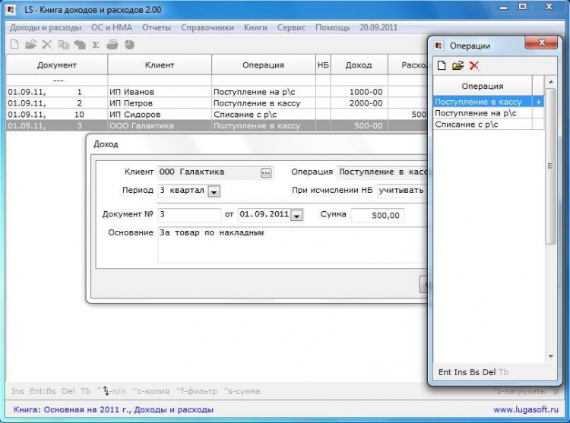Click the ~c-копия hint in status bar
This screenshot has height=423, width=570.
pos(151,391)
